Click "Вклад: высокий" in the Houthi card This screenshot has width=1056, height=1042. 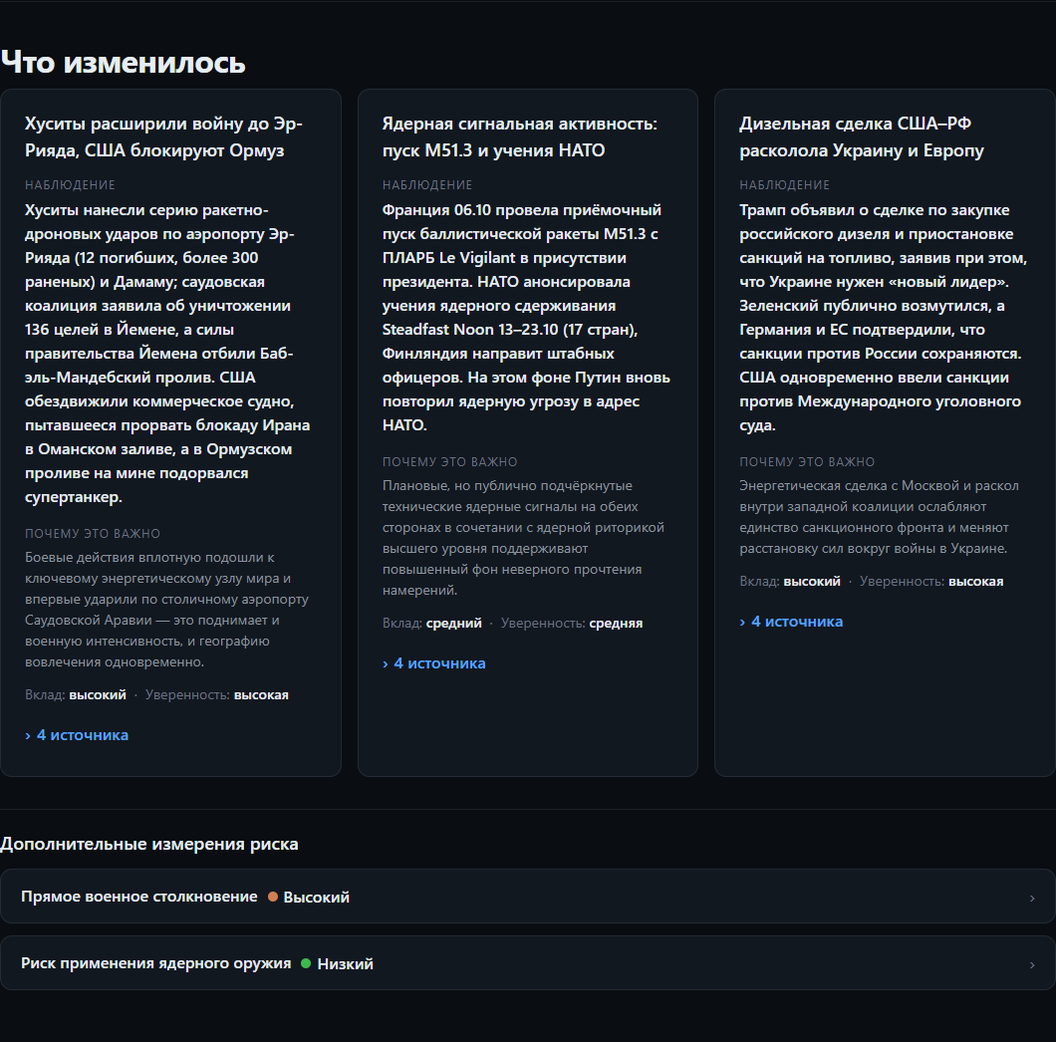click(x=76, y=695)
